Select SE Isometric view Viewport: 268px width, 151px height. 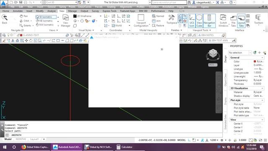(x=46, y=17)
